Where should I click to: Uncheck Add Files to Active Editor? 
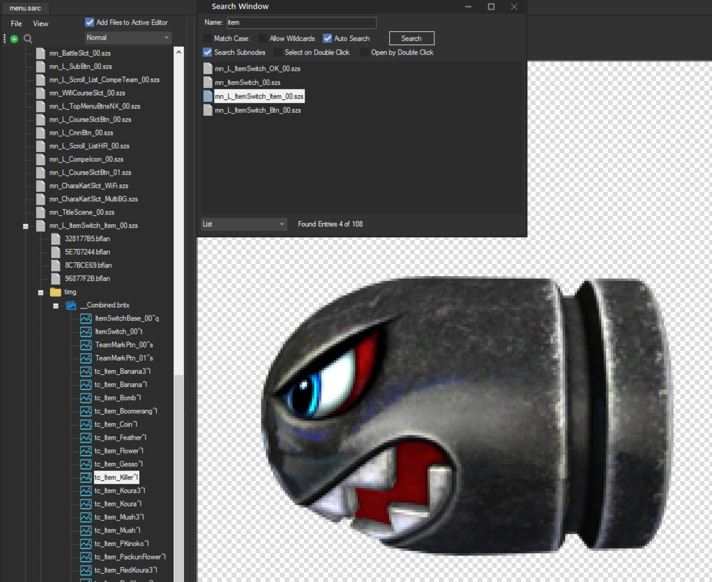pos(89,22)
